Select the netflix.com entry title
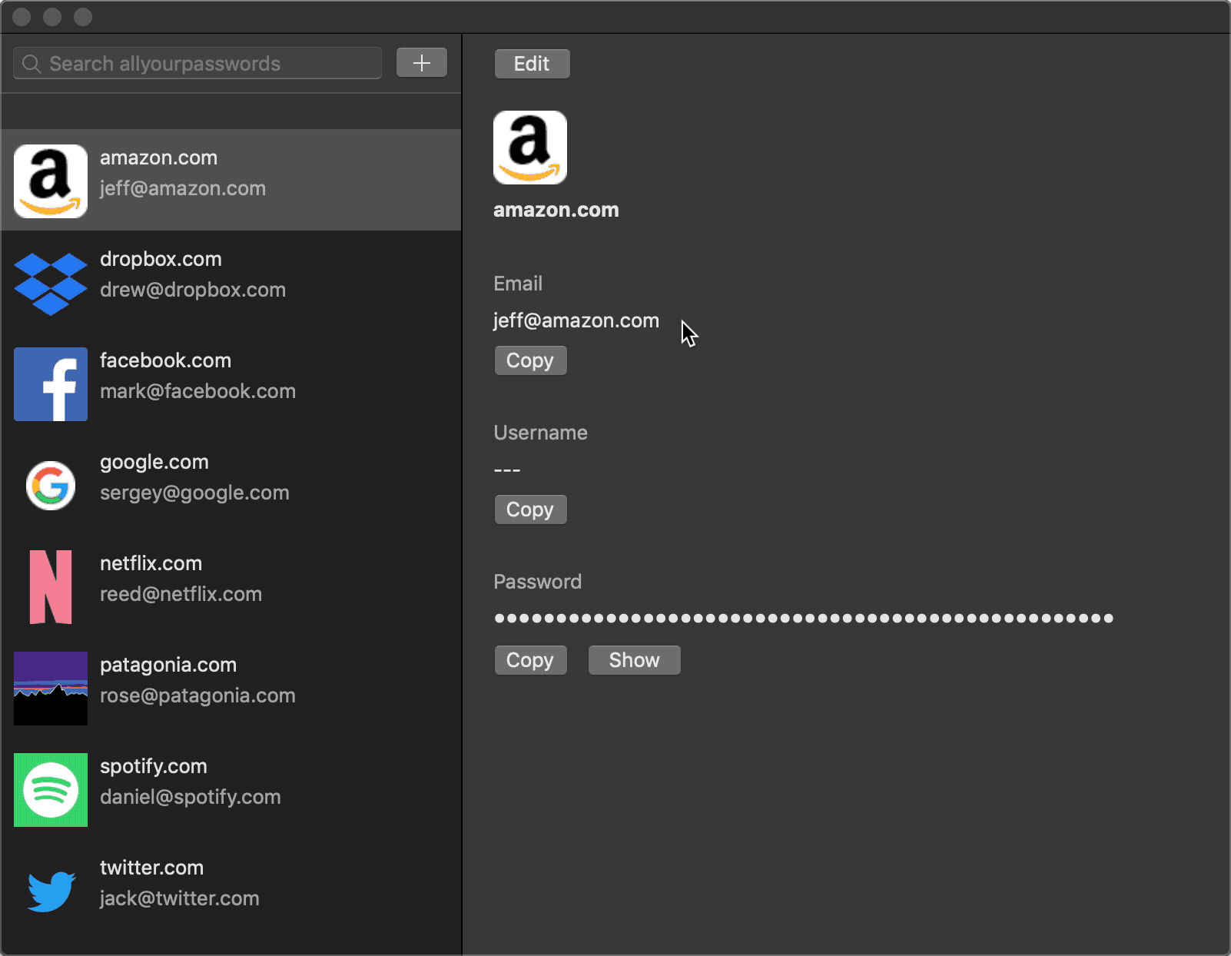 151,563
